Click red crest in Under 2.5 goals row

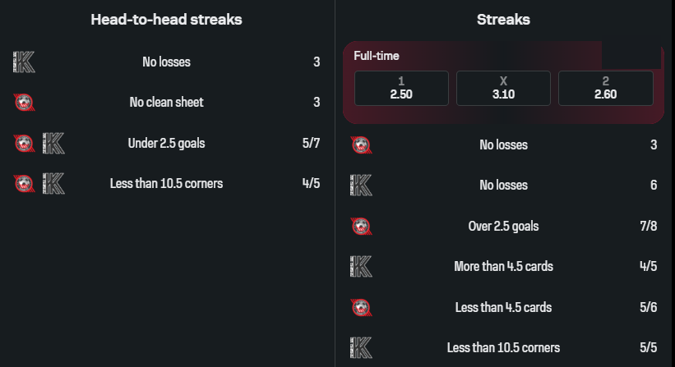pyautogui.click(x=24, y=143)
